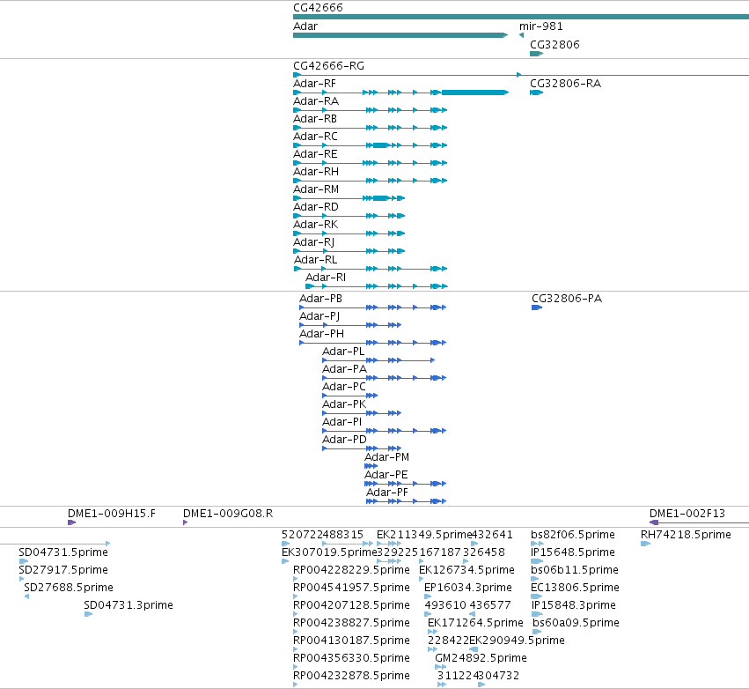Select protein Adar-PF
Viewport: 749px width, 689px height.
387,493
